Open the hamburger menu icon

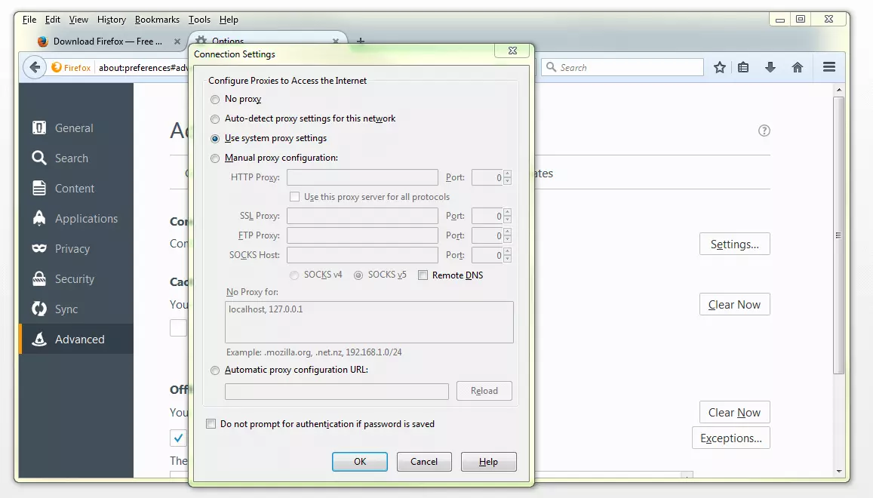[x=829, y=67]
